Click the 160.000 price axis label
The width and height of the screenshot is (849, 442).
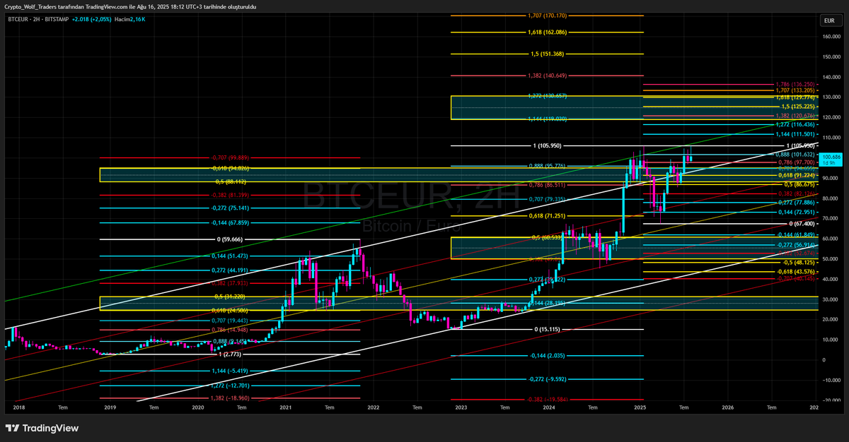click(831, 36)
